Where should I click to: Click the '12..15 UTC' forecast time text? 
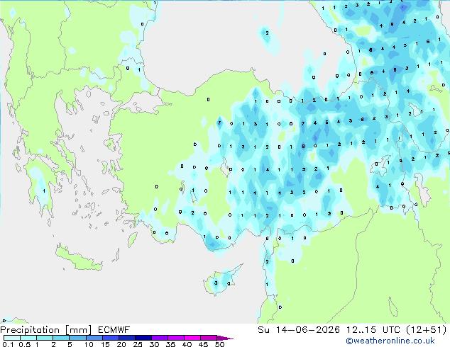coord(373,330)
